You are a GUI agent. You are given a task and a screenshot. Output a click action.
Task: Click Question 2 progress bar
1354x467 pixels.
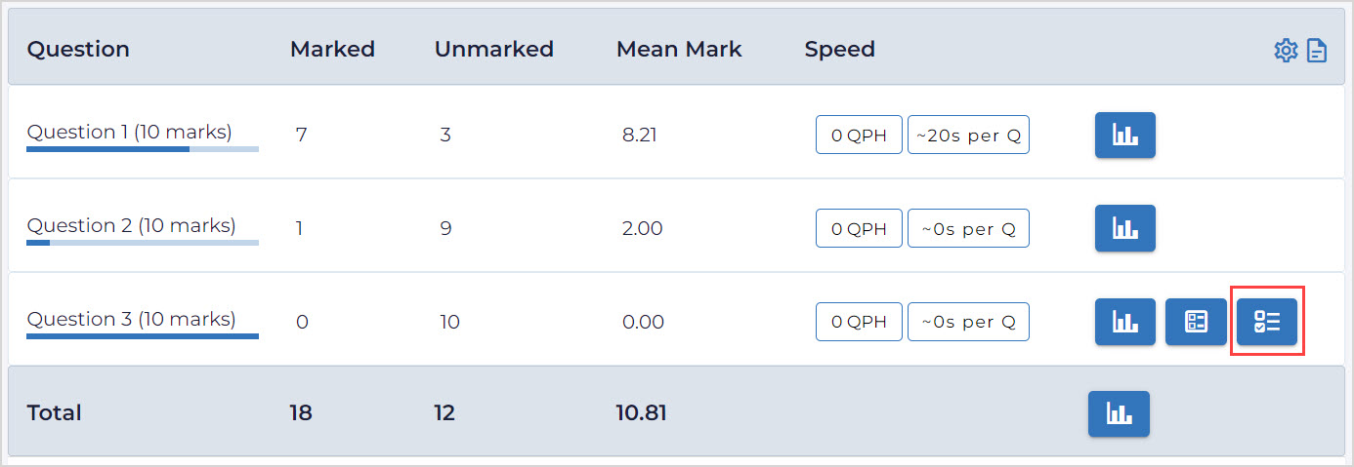pos(143,243)
